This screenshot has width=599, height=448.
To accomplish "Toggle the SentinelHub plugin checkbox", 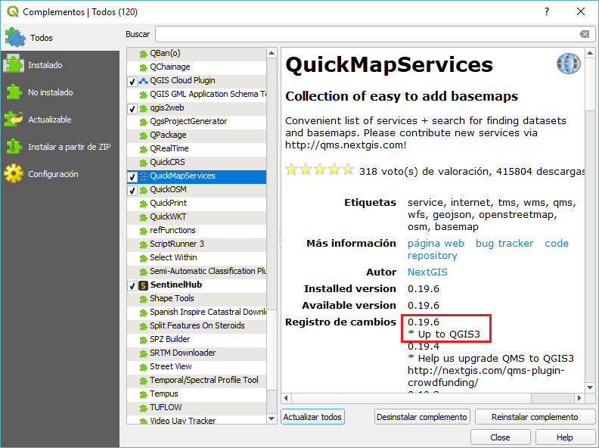I will point(132,285).
